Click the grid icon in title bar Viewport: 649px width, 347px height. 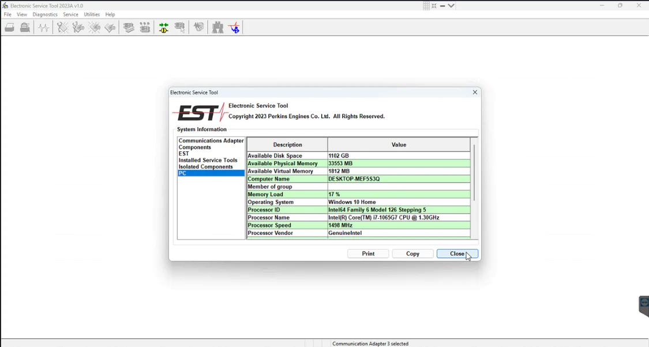click(426, 6)
